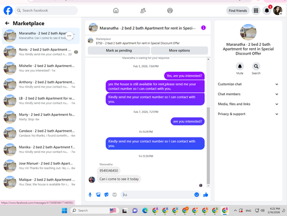Open the Marty conversation

point(41,117)
